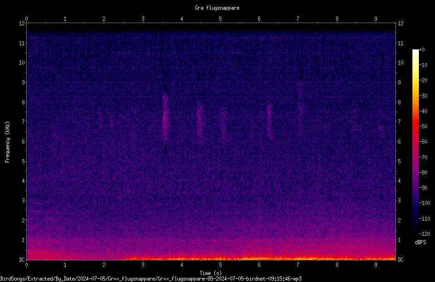Click the "8" tick on the left frequency axis
This screenshot has width=435, height=282.
click(24, 102)
